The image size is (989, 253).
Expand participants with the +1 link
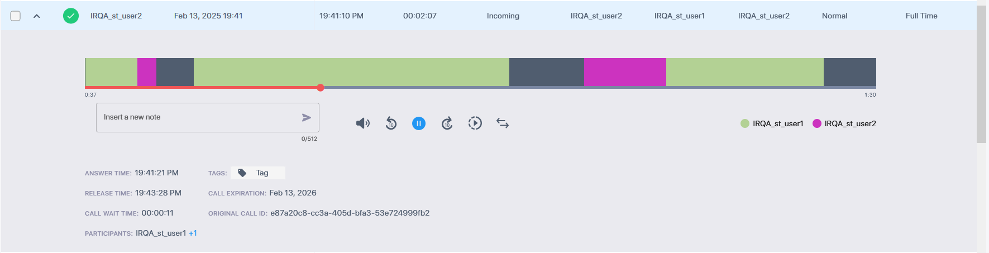193,233
